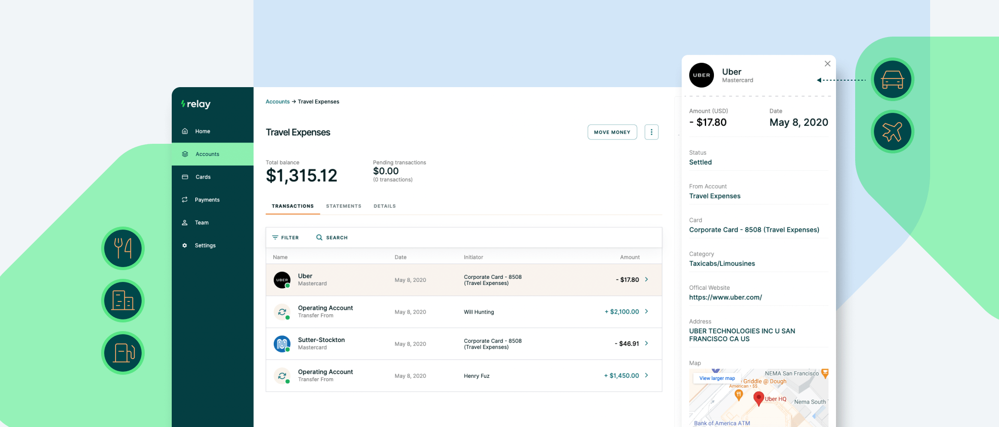Switch to the Transactions tab

click(x=293, y=206)
